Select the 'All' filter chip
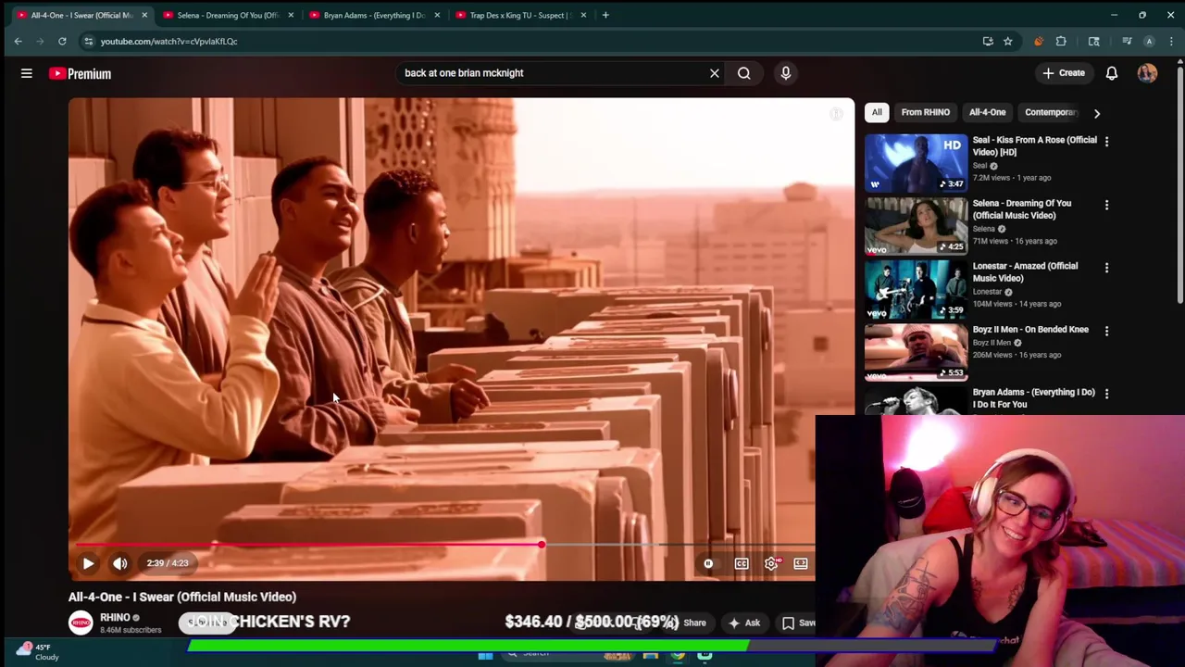1185x667 pixels. [x=877, y=112]
